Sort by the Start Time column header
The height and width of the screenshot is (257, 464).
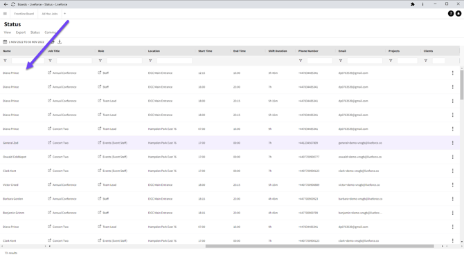[x=205, y=51]
